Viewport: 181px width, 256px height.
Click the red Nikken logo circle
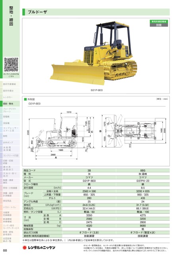coord(25,248)
